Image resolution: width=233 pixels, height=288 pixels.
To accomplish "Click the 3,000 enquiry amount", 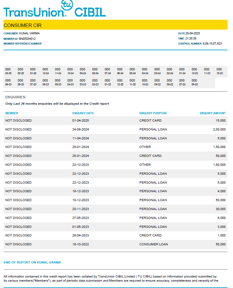I will click(x=222, y=227).
